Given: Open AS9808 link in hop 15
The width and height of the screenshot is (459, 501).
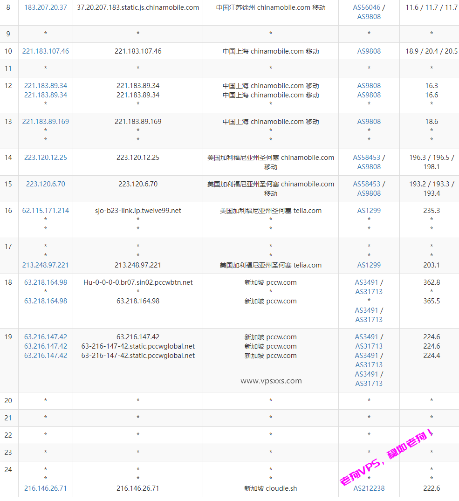Looking at the screenshot, I should tap(369, 193).
